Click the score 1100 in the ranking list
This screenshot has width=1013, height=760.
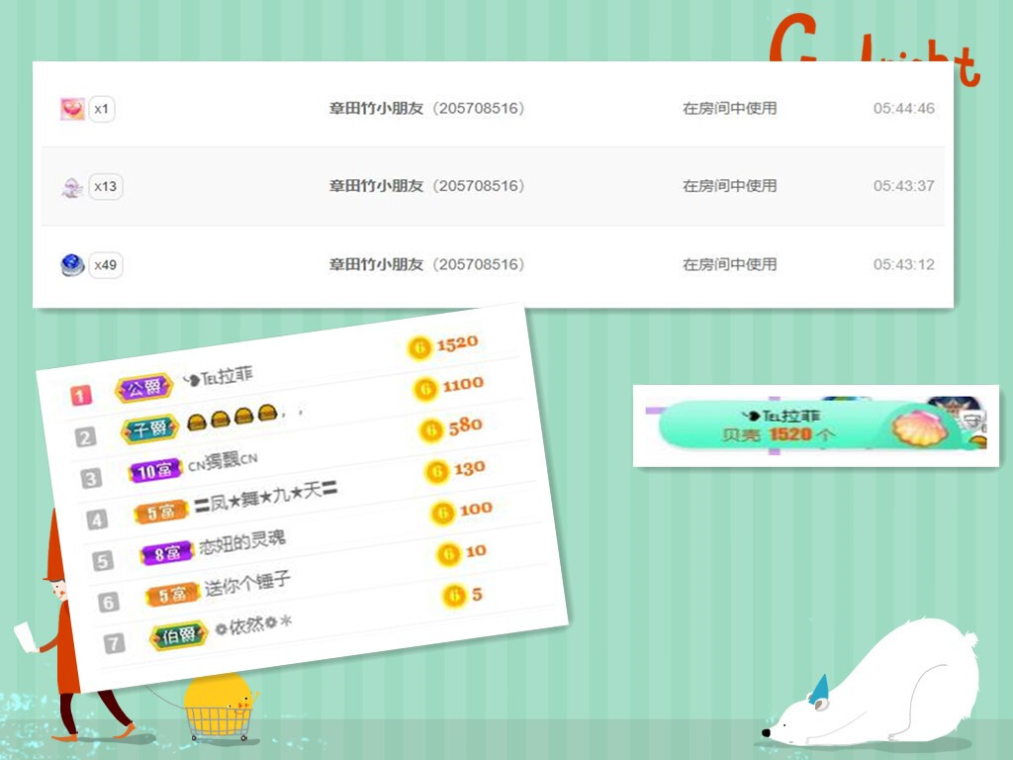[x=463, y=385]
